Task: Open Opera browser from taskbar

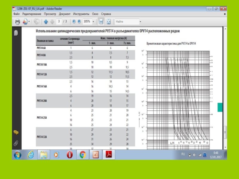Action: 69,155
